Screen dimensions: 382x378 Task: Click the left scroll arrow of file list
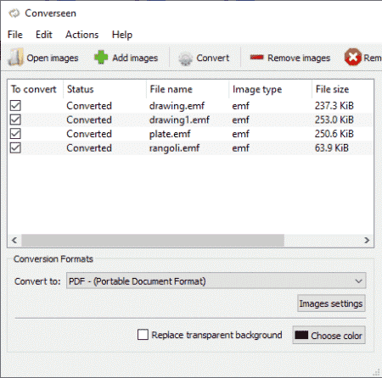click(14, 241)
